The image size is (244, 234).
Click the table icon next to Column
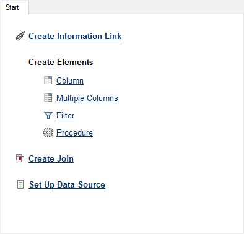tap(48, 80)
